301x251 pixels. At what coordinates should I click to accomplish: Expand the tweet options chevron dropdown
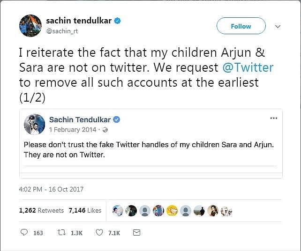[278, 27]
